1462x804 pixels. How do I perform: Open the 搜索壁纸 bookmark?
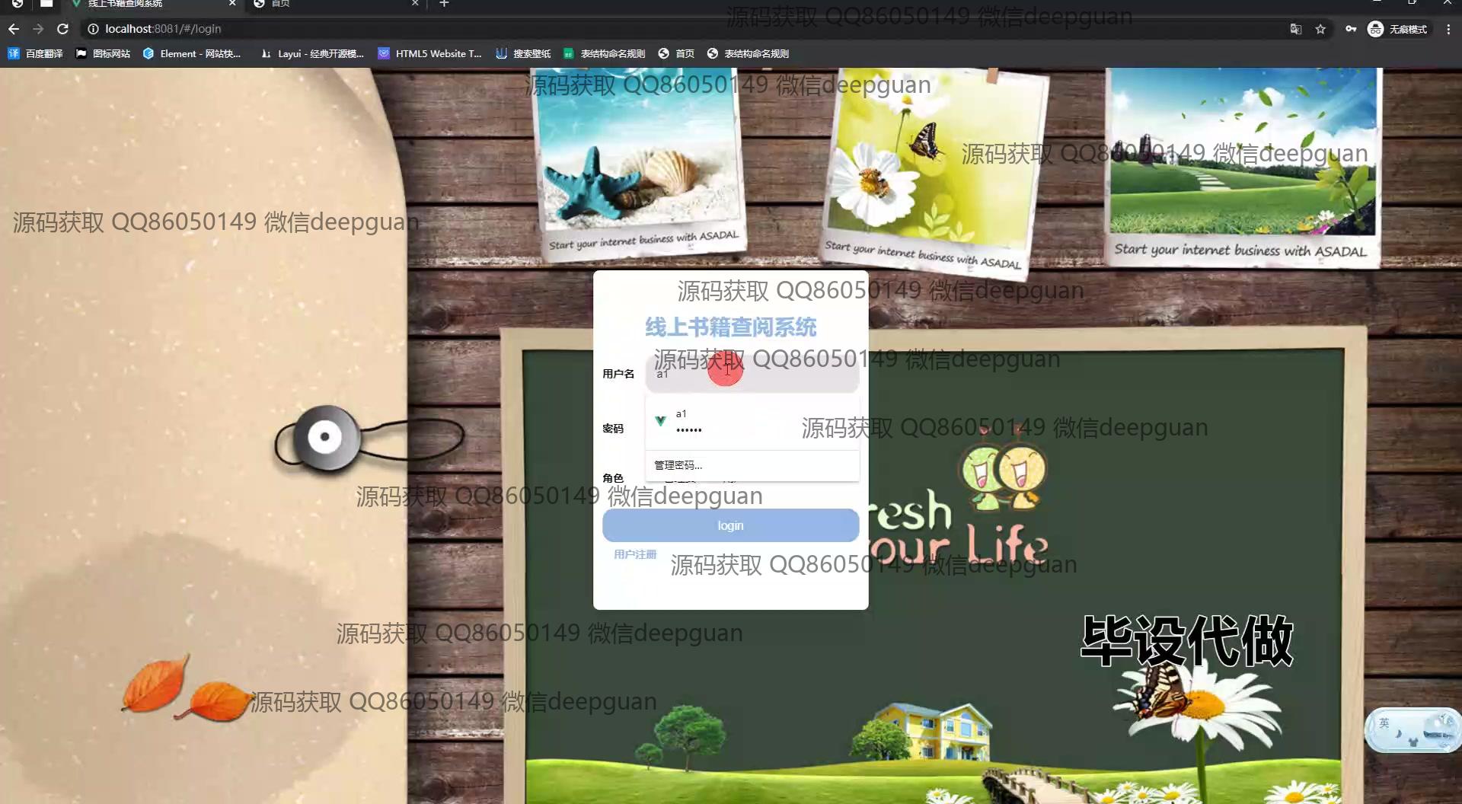(x=523, y=53)
